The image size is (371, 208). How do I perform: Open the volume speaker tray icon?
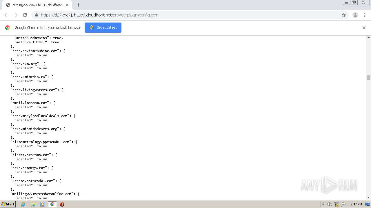coord(330,204)
